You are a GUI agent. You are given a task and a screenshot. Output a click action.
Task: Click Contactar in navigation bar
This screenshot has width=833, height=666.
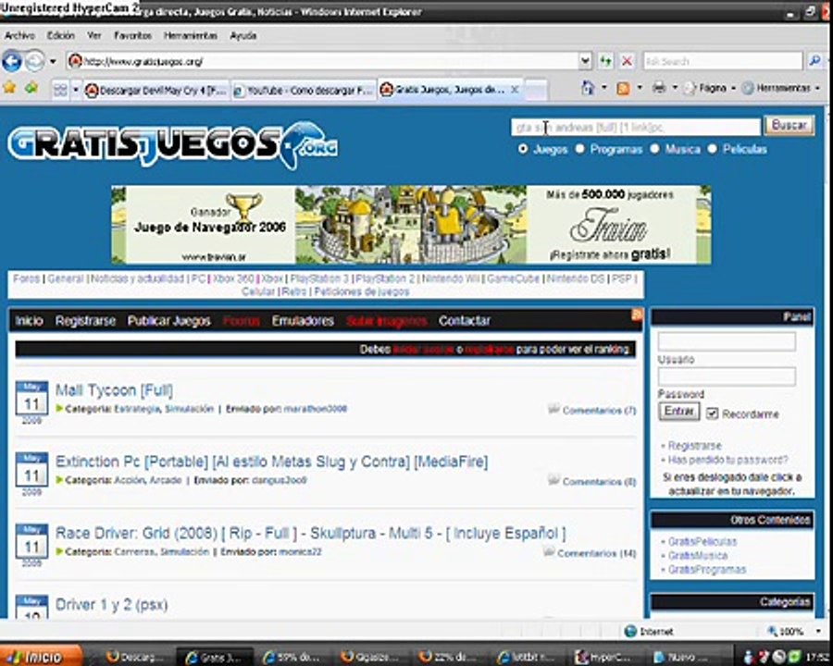click(x=465, y=321)
